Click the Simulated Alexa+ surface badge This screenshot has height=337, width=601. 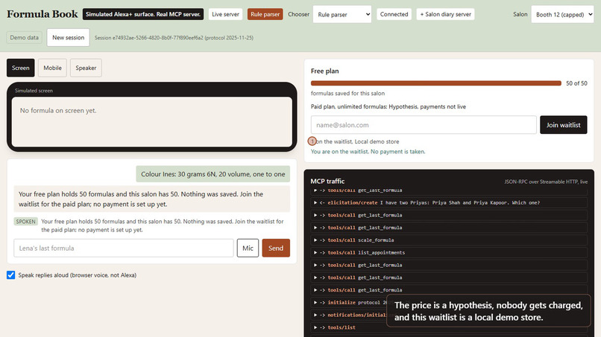(143, 14)
